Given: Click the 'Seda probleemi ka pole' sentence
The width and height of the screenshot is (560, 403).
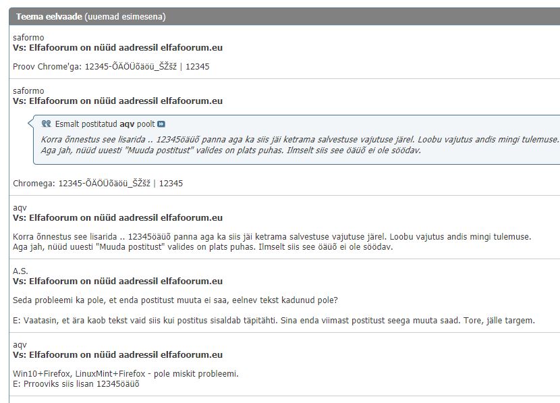Looking at the screenshot, I should point(175,300).
